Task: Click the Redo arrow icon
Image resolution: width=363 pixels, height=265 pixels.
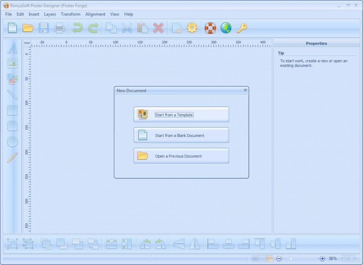Action: point(93,28)
